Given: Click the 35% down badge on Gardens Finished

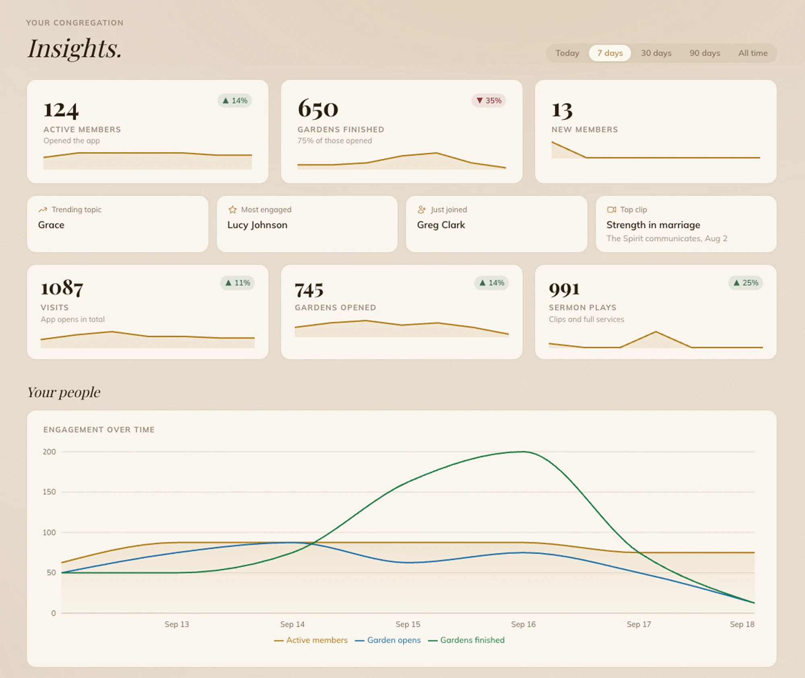Looking at the screenshot, I should (489, 101).
